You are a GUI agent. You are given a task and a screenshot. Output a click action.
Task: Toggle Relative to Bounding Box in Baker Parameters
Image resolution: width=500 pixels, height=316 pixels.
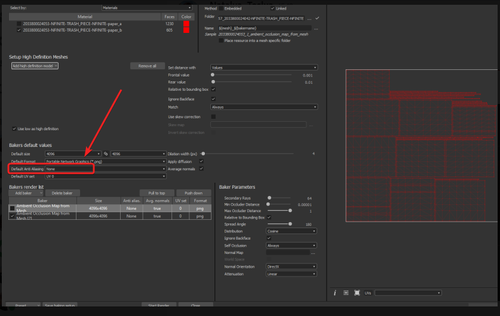click(x=269, y=217)
